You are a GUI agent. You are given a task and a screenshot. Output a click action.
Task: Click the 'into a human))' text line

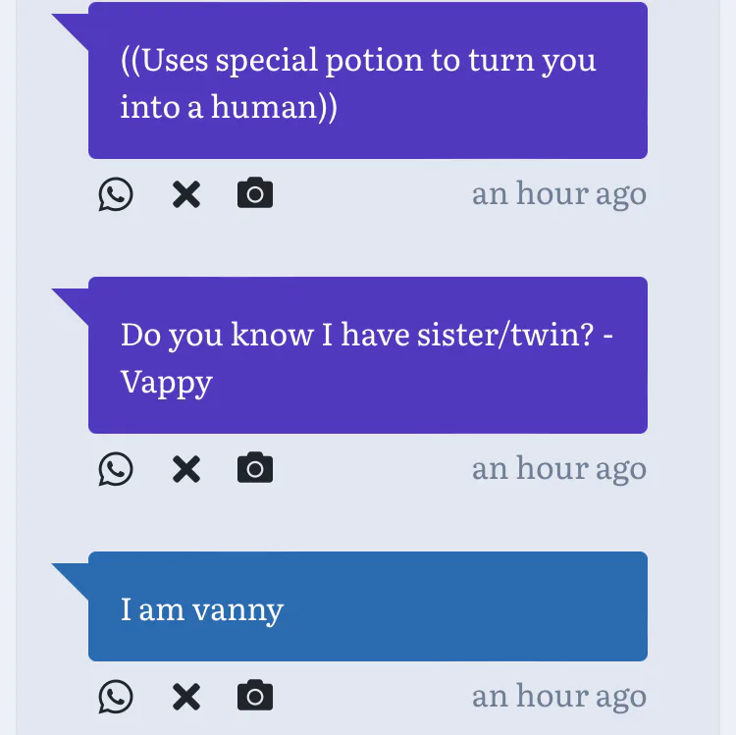(228, 107)
